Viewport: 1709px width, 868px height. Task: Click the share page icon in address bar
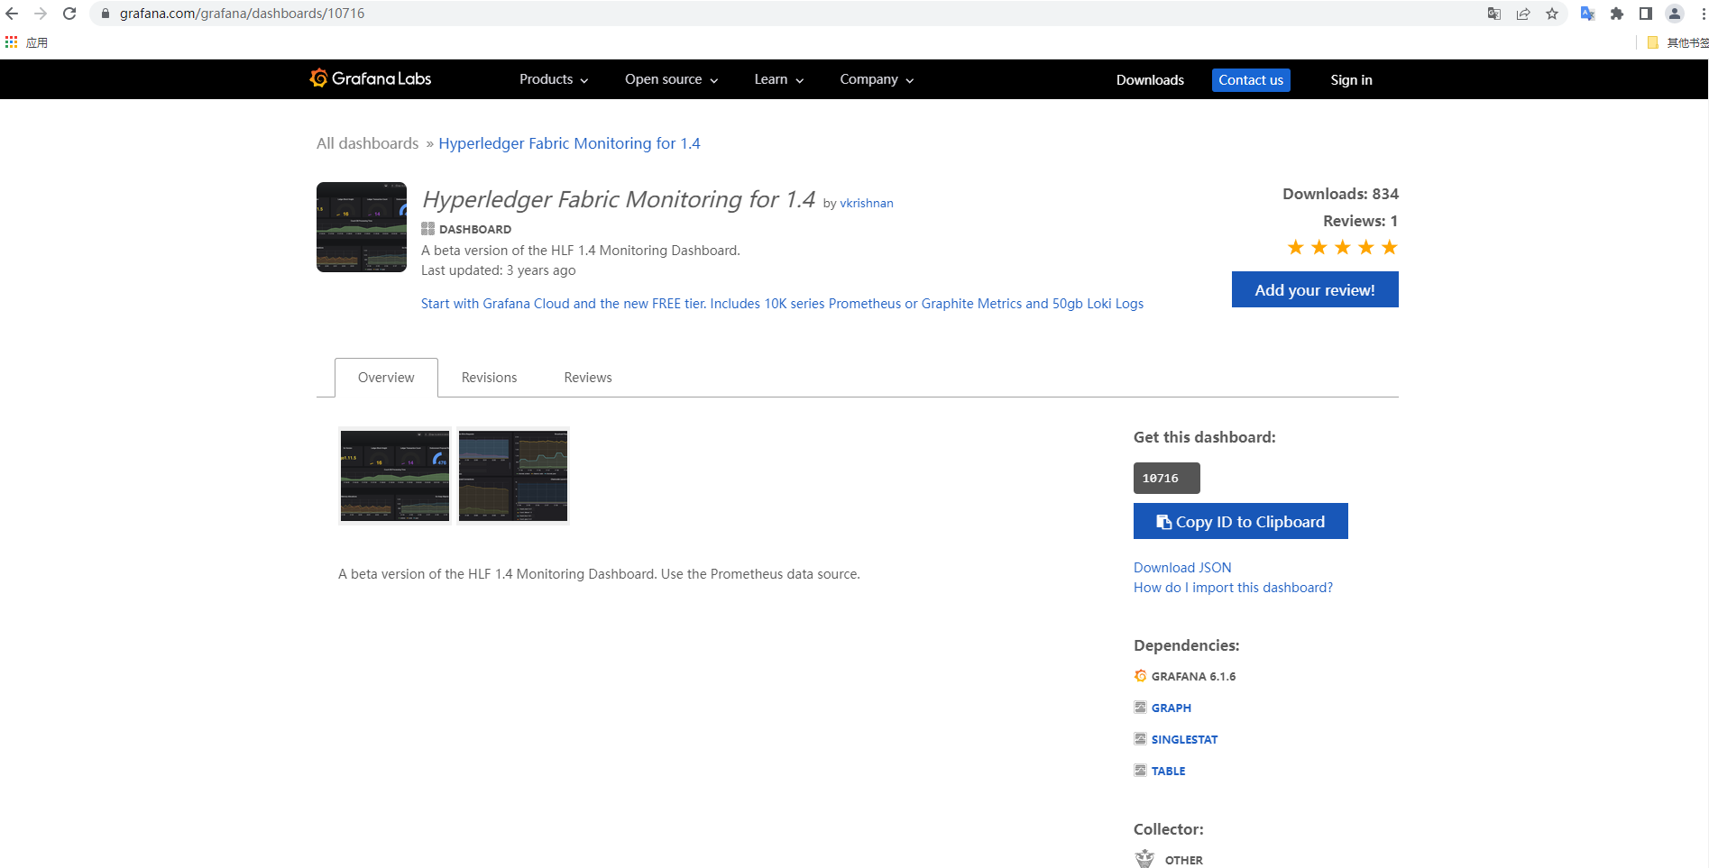(1523, 14)
